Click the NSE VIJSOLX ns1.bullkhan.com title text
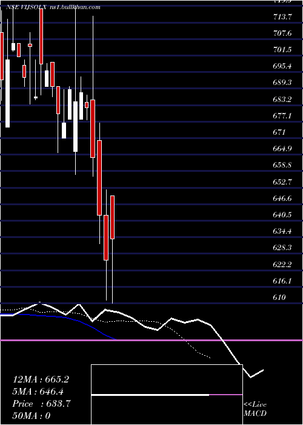This screenshot has width=303, height=425. (53, 7)
